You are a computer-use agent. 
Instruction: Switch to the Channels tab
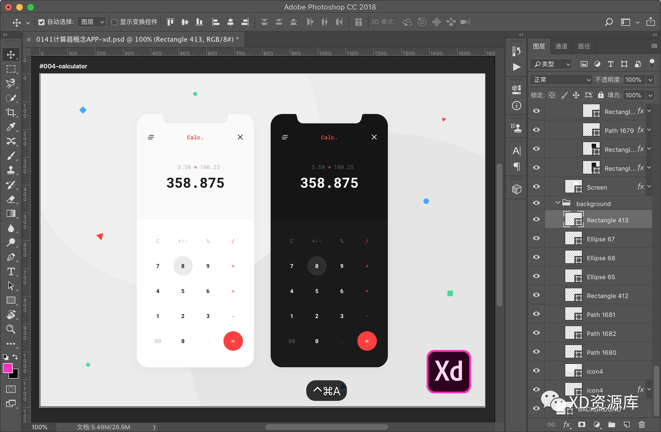point(561,46)
